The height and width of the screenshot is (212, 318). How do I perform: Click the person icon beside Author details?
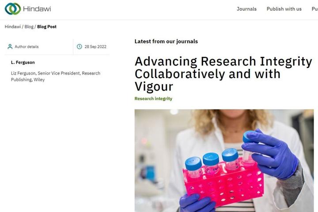click(x=10, y=46)
